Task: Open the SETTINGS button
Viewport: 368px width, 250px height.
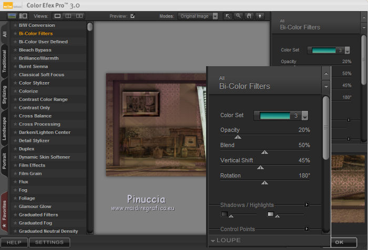Action: 49,243
